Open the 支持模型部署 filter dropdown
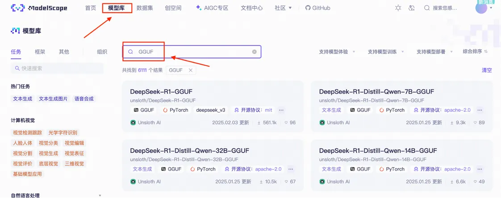 (434, 52)
